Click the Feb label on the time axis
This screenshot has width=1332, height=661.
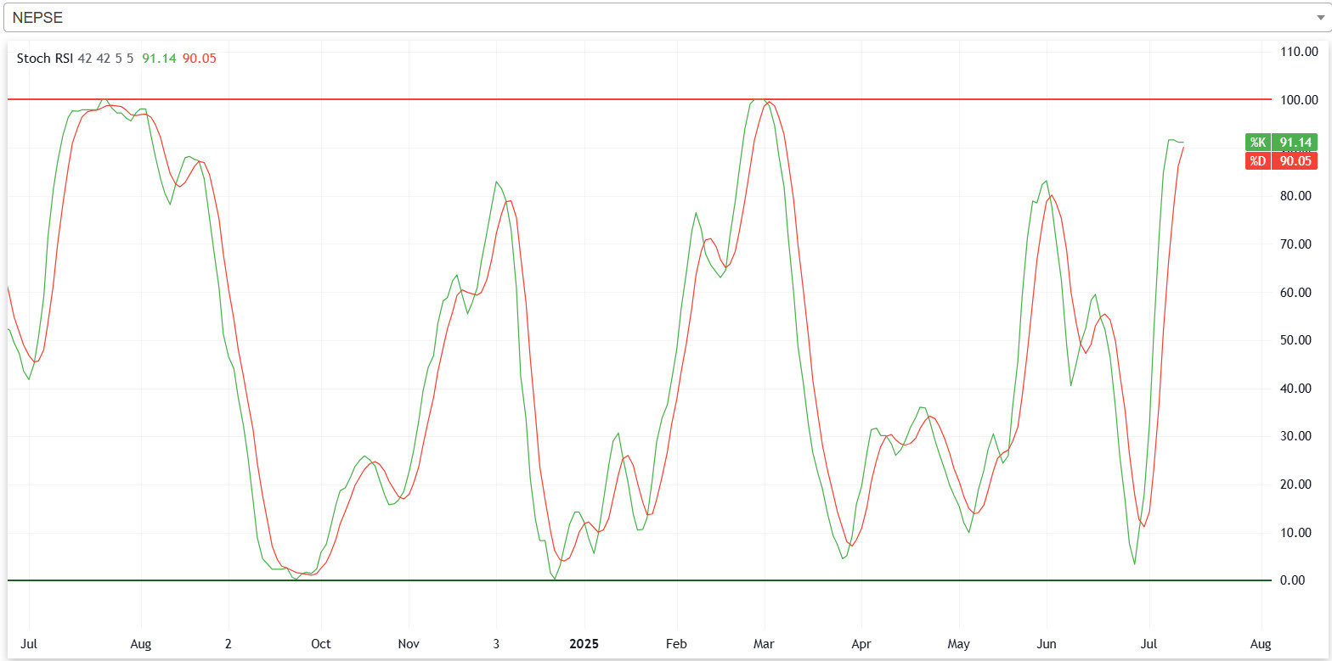click(676, 644)
